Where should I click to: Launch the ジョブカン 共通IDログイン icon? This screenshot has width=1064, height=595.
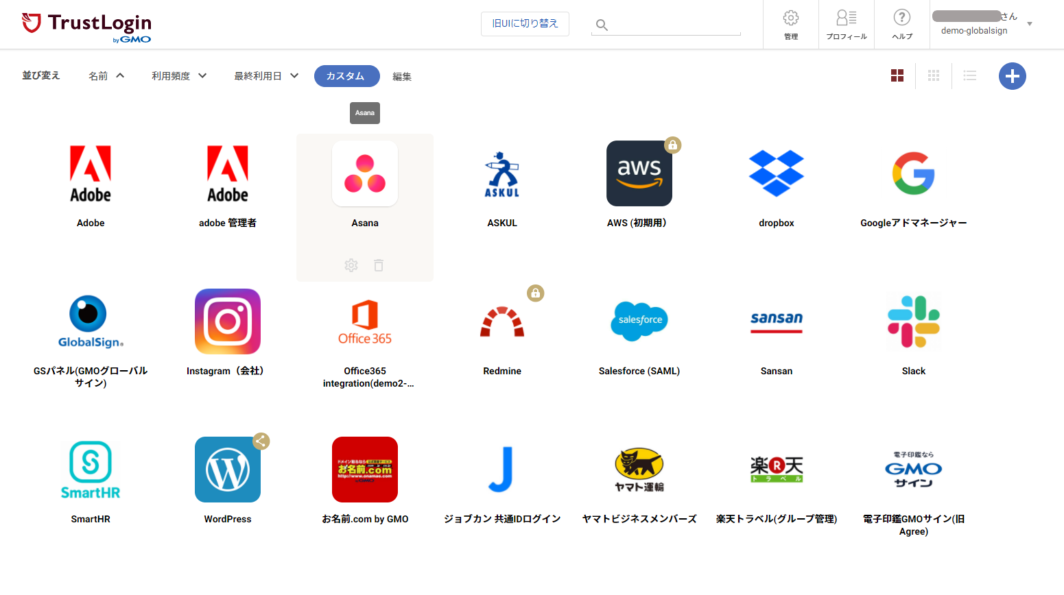pos(502,470)
